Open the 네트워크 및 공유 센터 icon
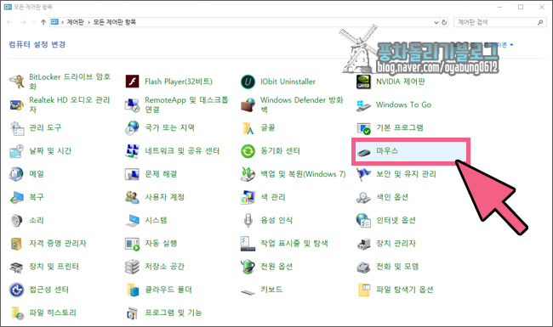 [132, 151]
